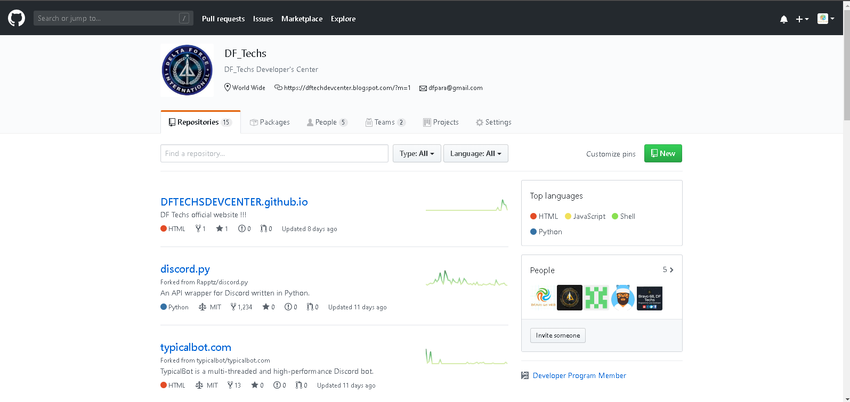Screen dimensions: 850x402
Task: Open the user avatar menu
Action: tap(825, 19)
